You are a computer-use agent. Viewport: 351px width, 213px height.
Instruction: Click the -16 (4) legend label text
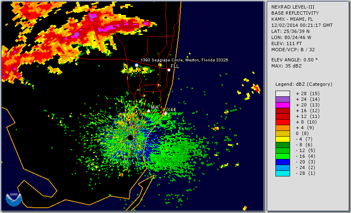pos(305,156)
